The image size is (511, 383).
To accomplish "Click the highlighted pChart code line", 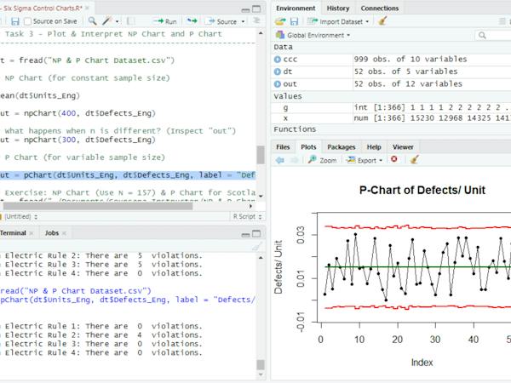I will (x=128, y=175).
